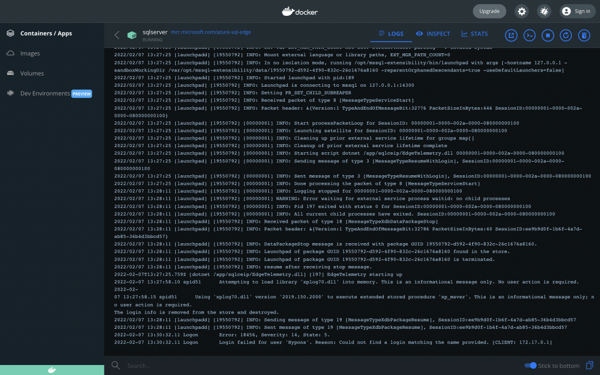Go back using the left chevron arrow
The height and width of the screenshot is (375, 600).
(117, 35)
